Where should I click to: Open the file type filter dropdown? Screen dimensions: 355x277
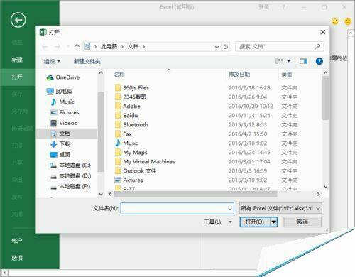pos(280,208)
